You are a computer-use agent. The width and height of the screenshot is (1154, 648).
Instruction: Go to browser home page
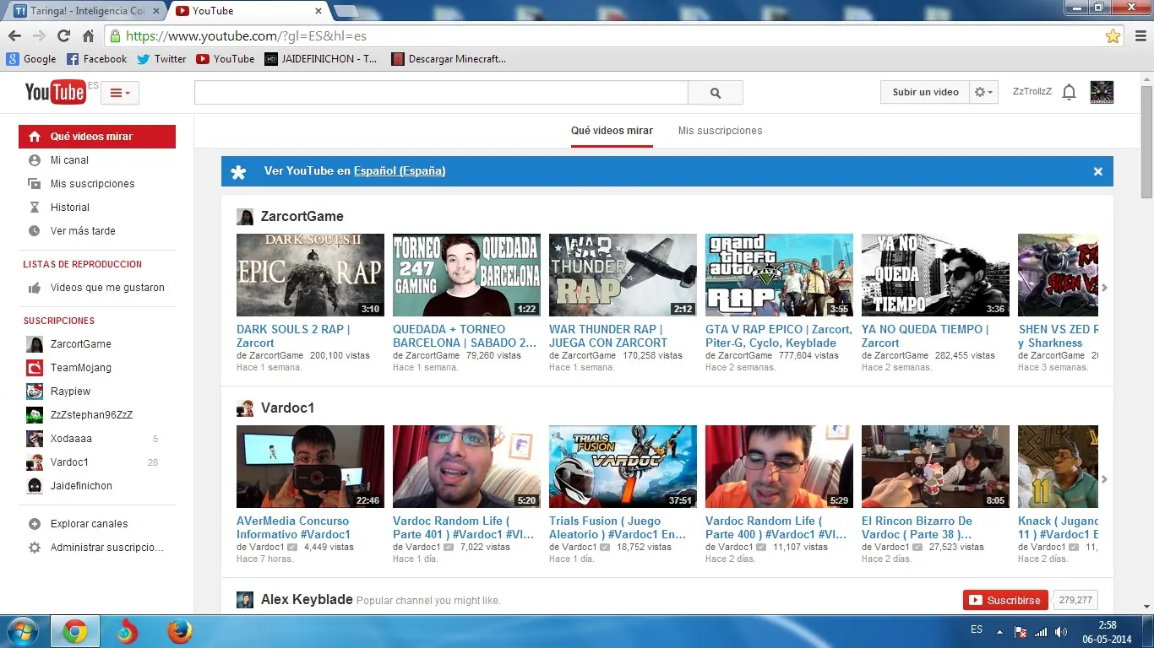(88, 36)
